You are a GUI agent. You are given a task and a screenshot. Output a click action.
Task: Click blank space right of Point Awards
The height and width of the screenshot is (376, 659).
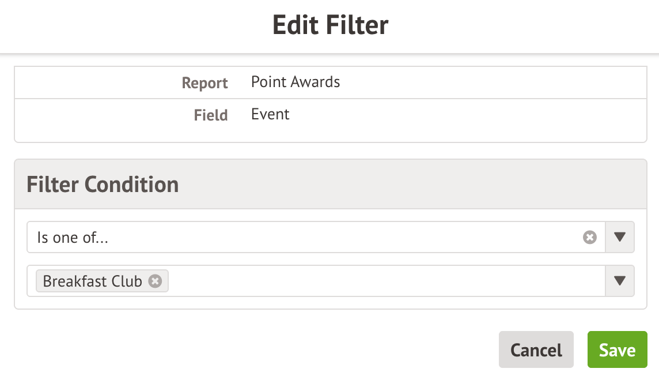coord(490,82)
